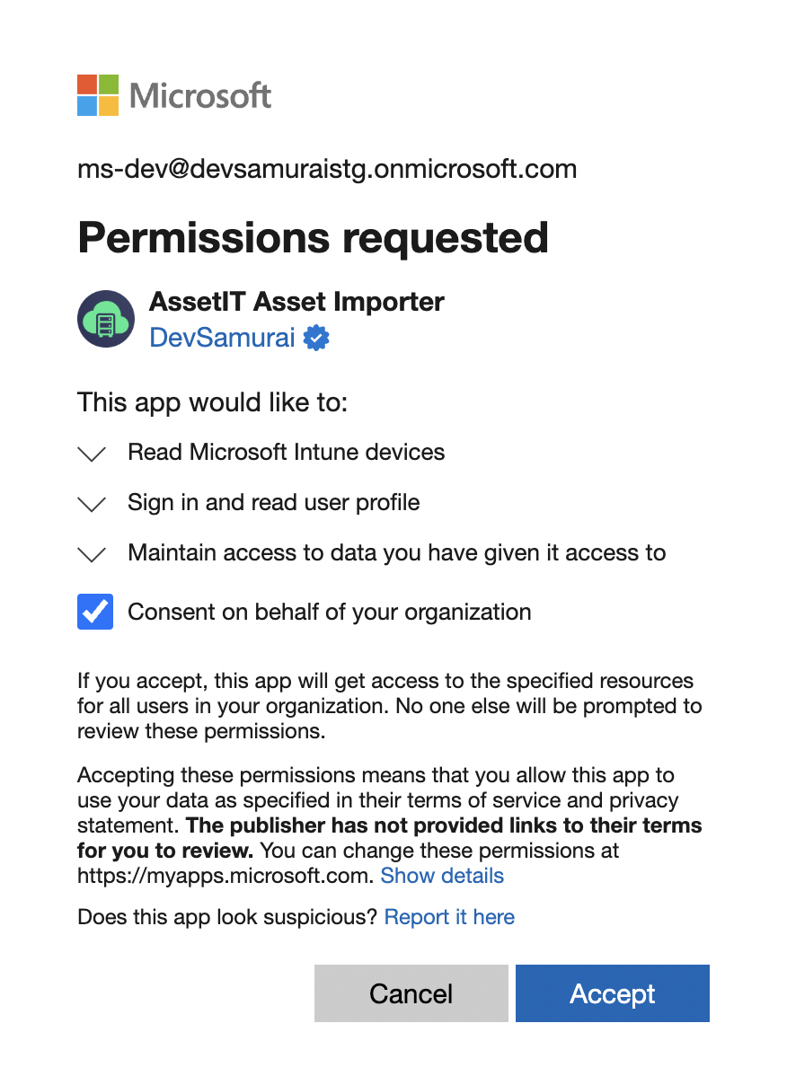Open the DevSamurai publisher link
The height and width of the screenshot is (1085, 787).
click(x=222, y=339)
